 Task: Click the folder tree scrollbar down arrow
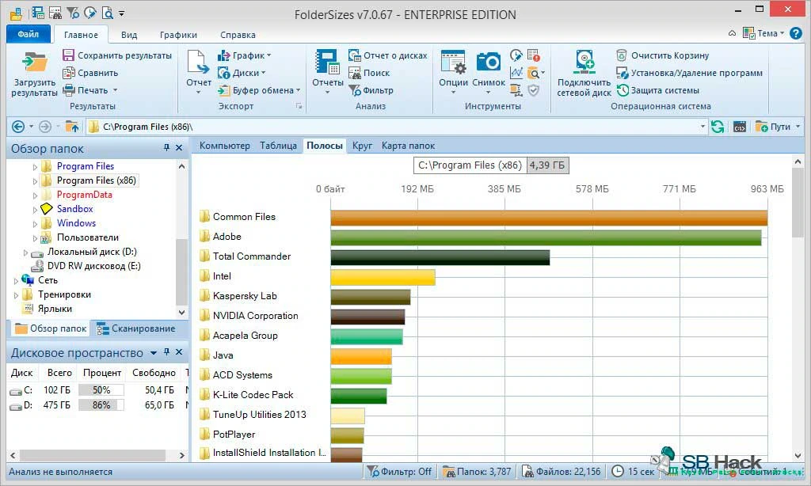[181, 313]
